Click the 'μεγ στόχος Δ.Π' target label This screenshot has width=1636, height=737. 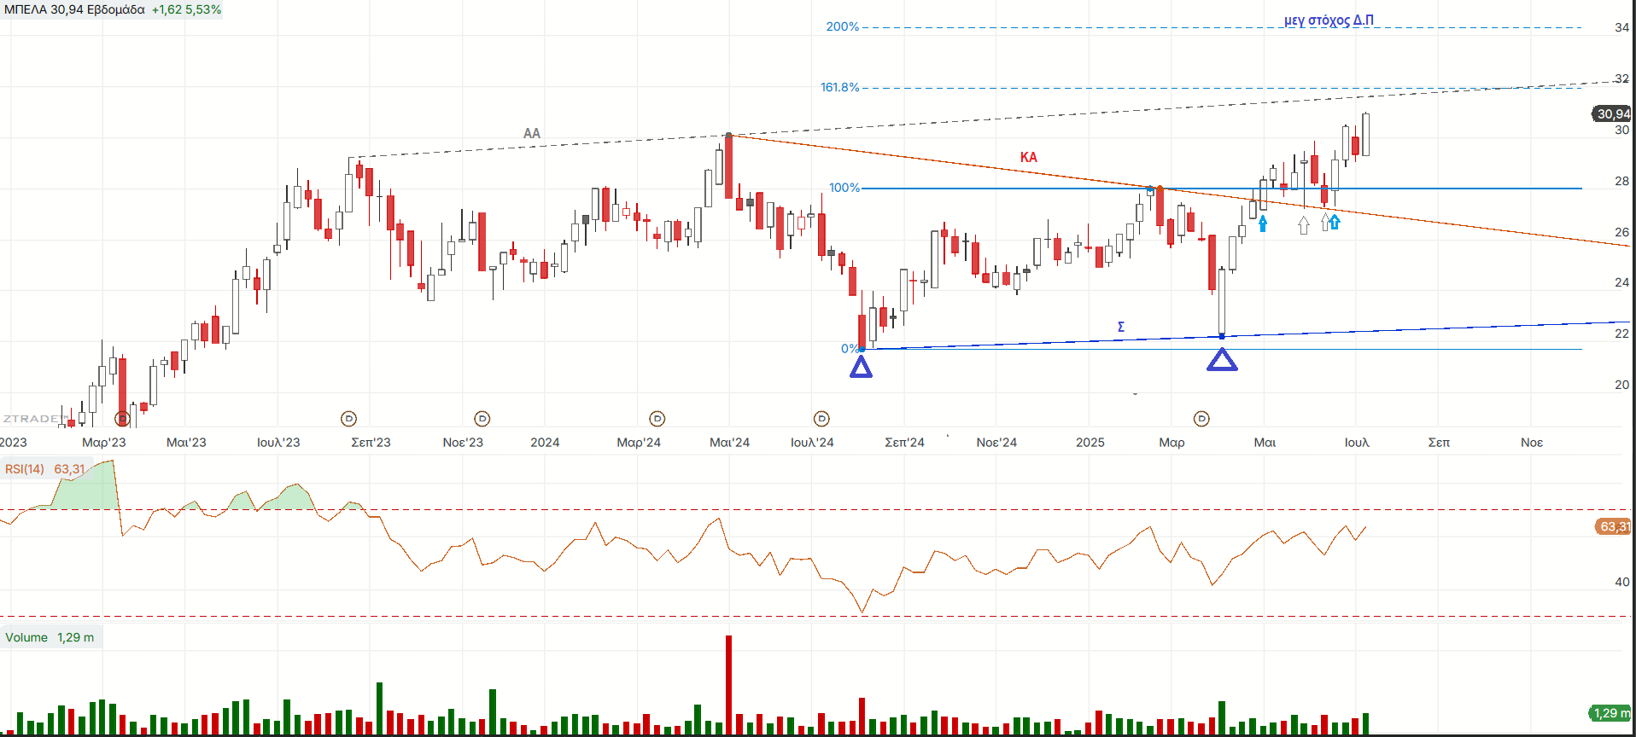point(1329,20)
